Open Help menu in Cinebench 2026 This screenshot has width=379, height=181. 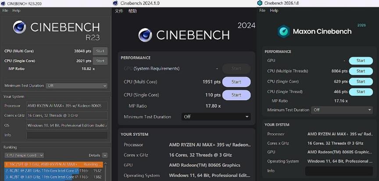(274, 11)
